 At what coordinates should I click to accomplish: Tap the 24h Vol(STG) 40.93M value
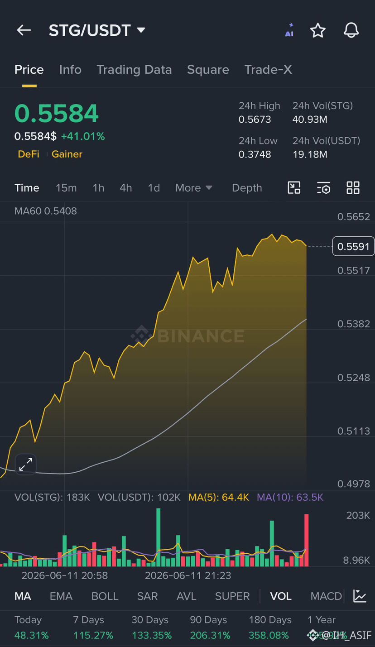[x=310, y=120]
